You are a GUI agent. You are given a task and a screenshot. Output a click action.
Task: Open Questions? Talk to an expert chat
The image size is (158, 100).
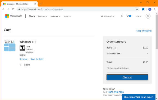139,97
